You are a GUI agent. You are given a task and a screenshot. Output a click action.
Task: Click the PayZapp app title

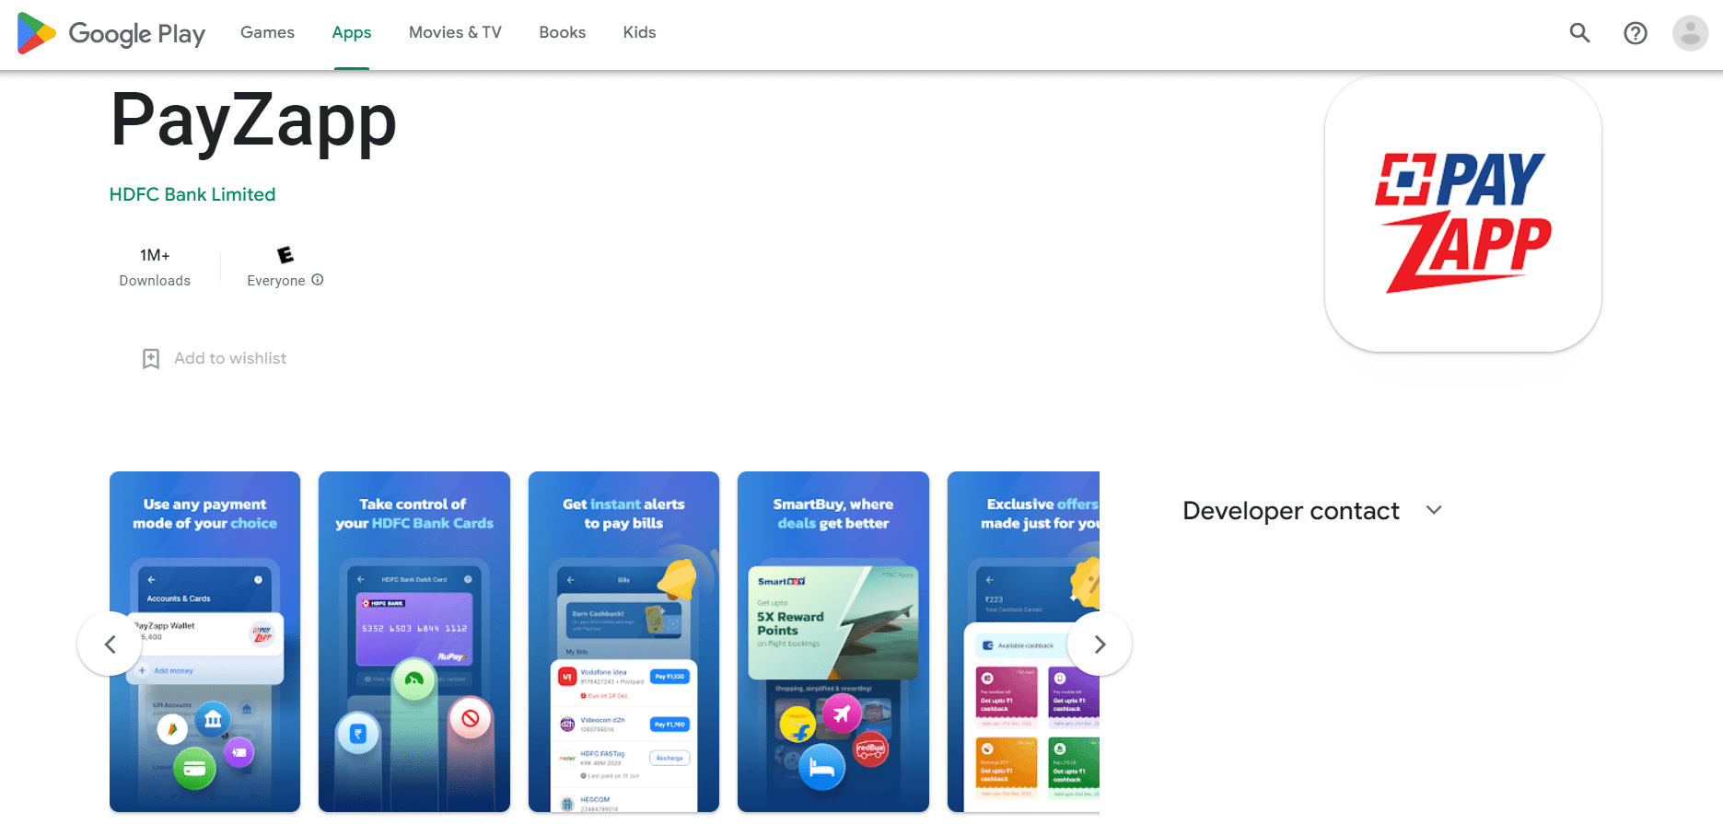(253, 122)
